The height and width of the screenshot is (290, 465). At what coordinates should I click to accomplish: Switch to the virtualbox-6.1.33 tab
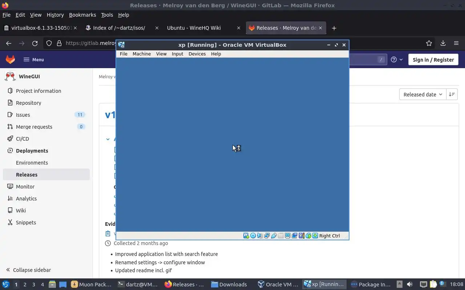pos(40,28)
